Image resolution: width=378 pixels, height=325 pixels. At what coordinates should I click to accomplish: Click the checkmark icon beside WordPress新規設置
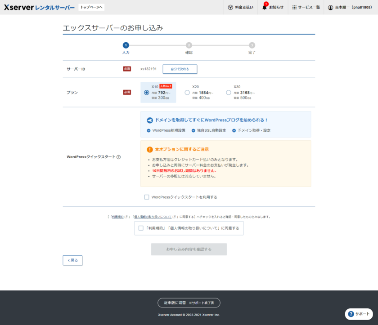(x=148, y=130)
